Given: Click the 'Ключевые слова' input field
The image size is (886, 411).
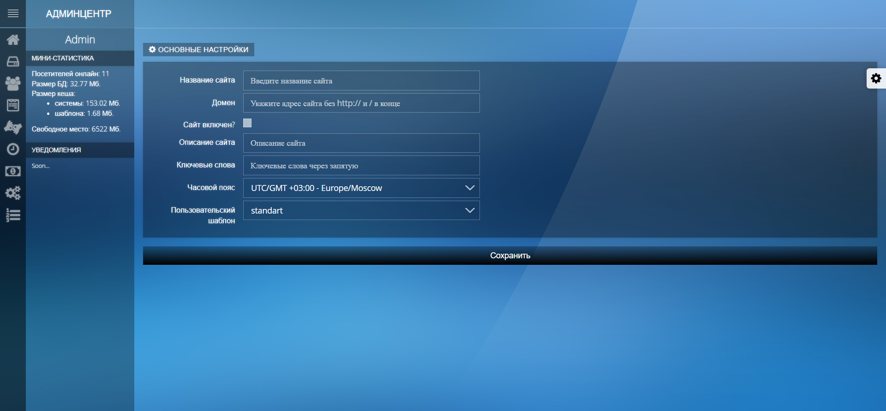Looking at the screenshot, I should (x=361, y=166).
